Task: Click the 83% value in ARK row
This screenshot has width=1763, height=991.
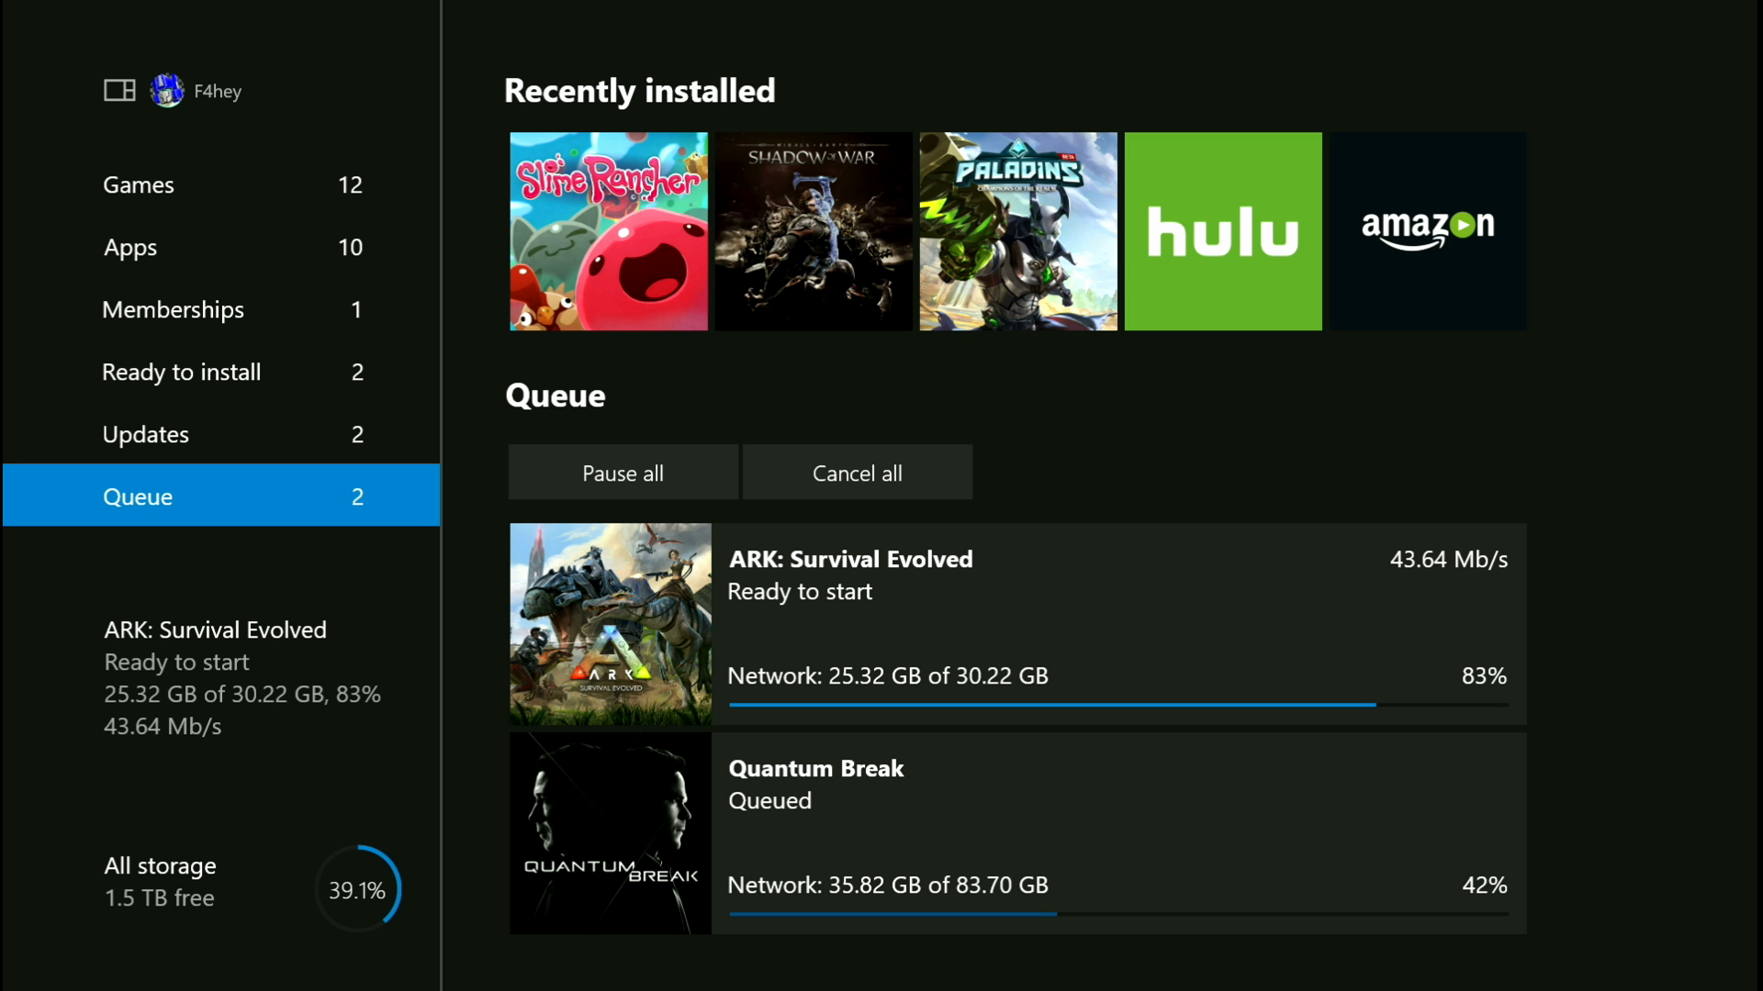Action: [x=1484, y=675]
